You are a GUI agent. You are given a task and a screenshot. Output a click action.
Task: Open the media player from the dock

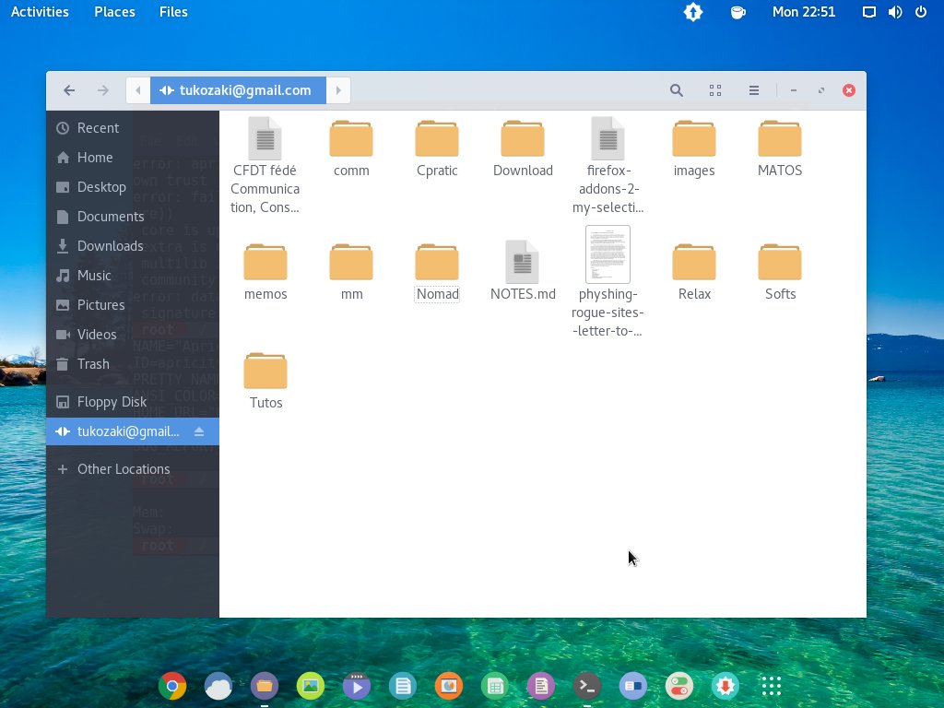[357, 686]
